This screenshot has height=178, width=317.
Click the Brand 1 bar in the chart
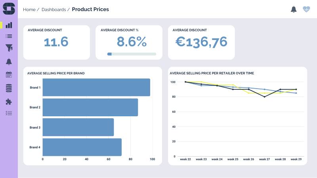96,87
